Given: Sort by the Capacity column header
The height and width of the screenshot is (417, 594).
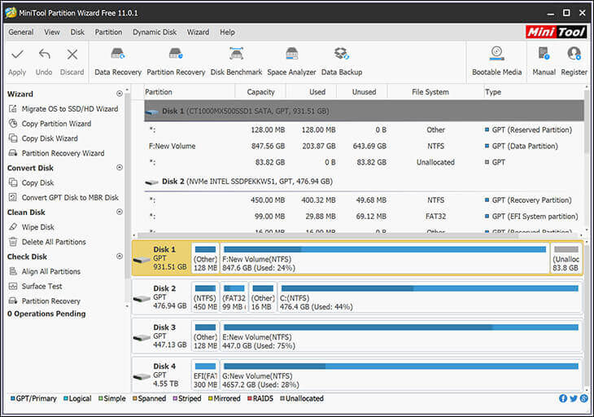Looking at the screenshot, I should [260, 92].
